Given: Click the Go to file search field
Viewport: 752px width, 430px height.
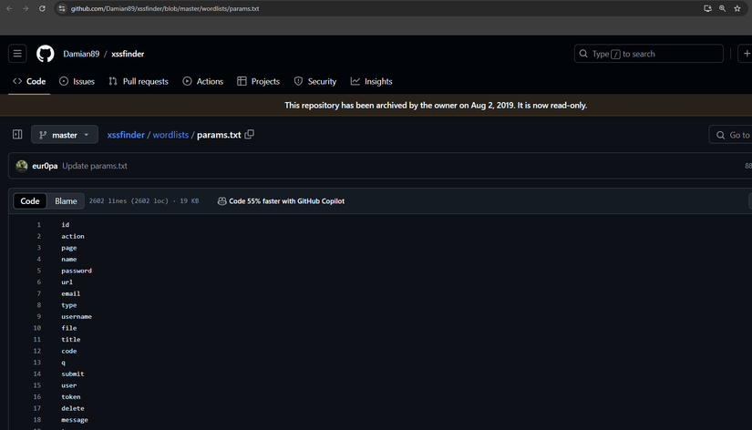Looking at the screenshot, I should point(730,135).
